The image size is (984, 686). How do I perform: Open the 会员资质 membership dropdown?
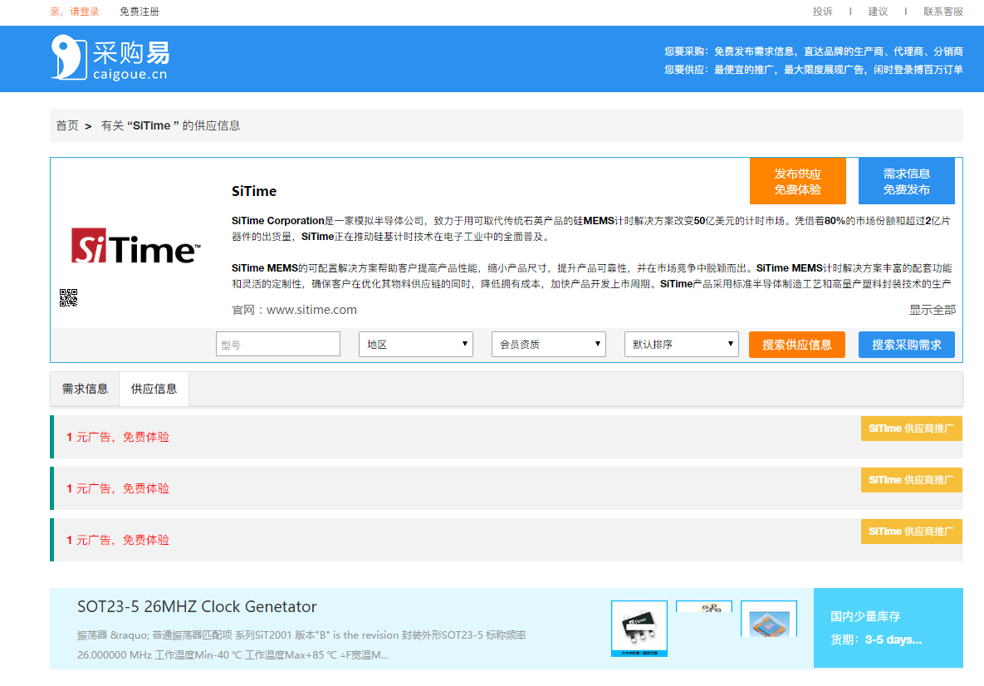pyautogui.click(x=548, y=344)
